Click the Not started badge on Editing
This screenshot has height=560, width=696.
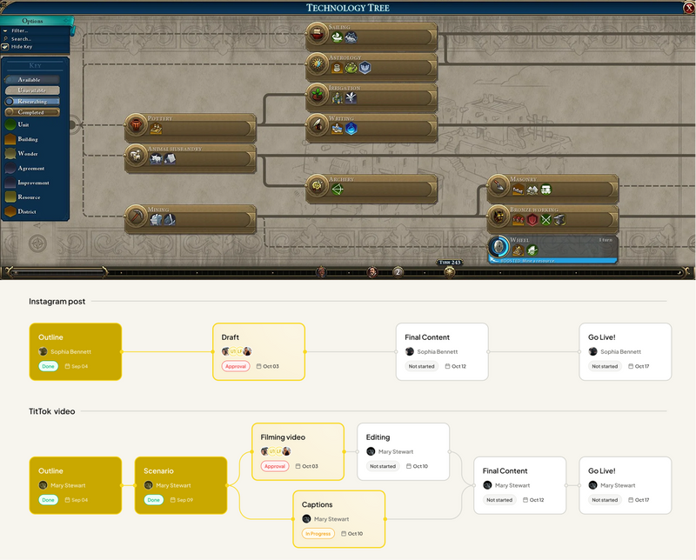tap(383, 466)
